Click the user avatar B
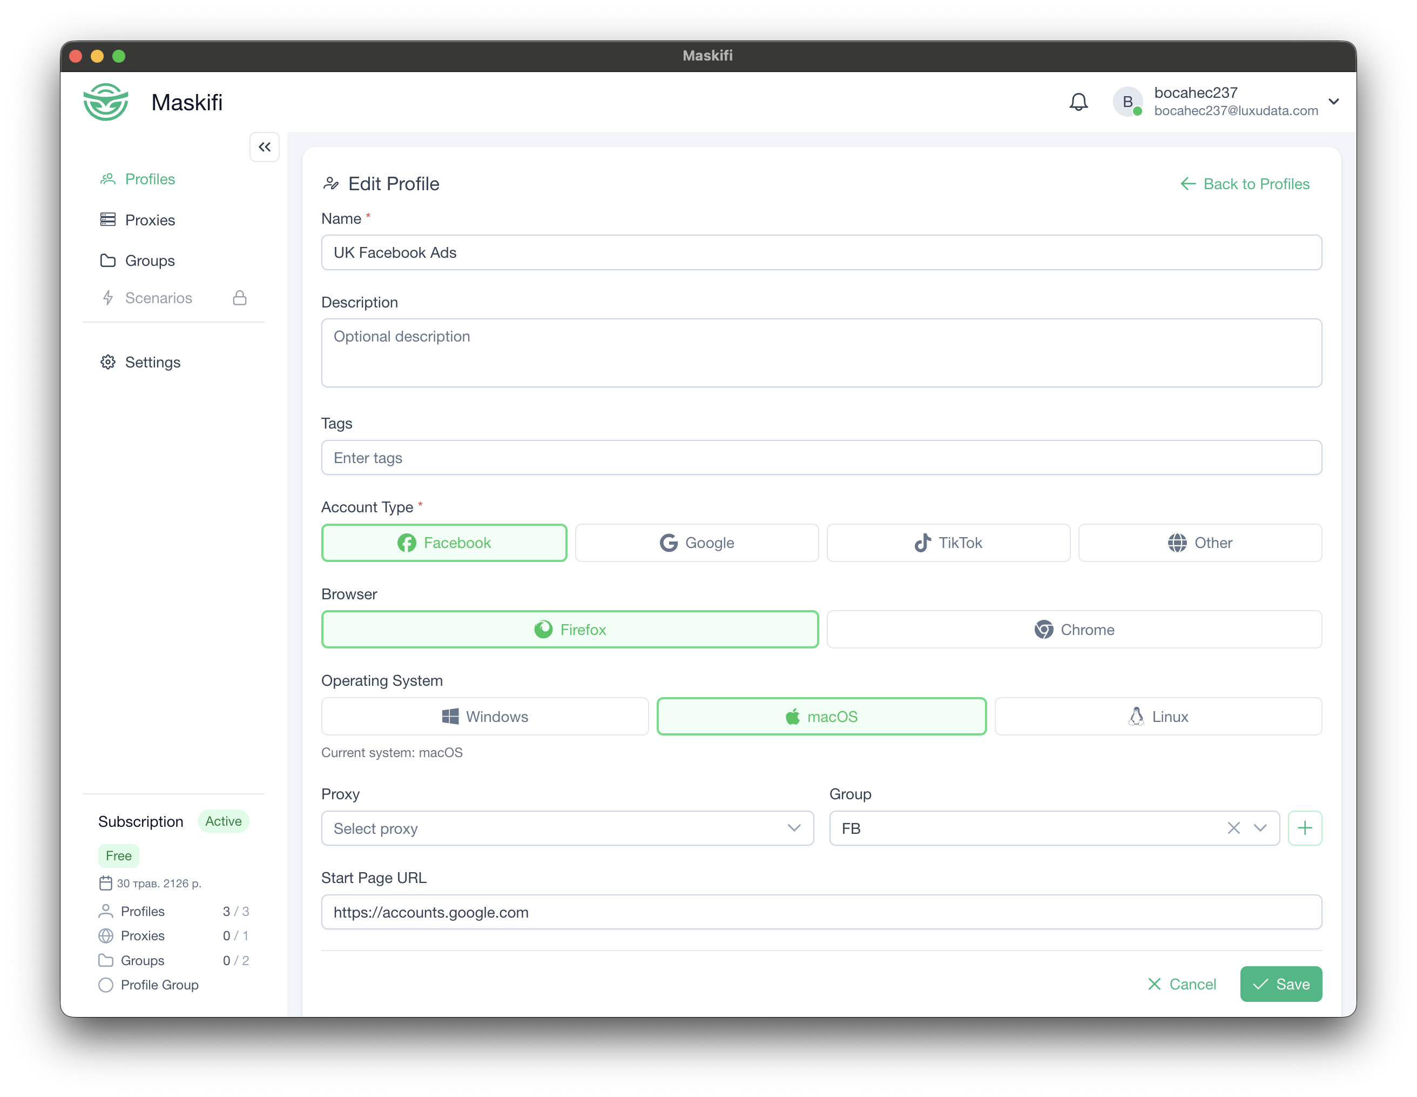 coord(1128,102)
